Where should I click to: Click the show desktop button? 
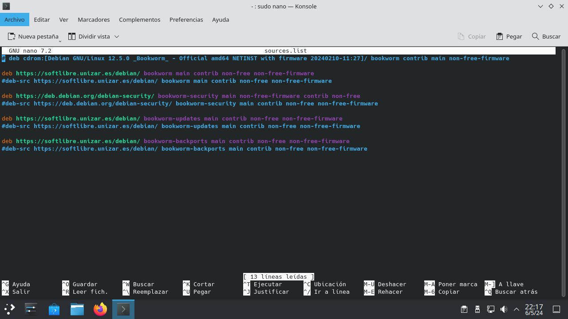coord(556,309)
